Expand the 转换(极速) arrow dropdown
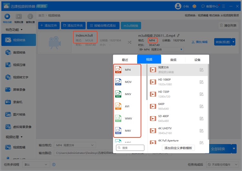This screenshot has height=171, width=242. (234, 42)
